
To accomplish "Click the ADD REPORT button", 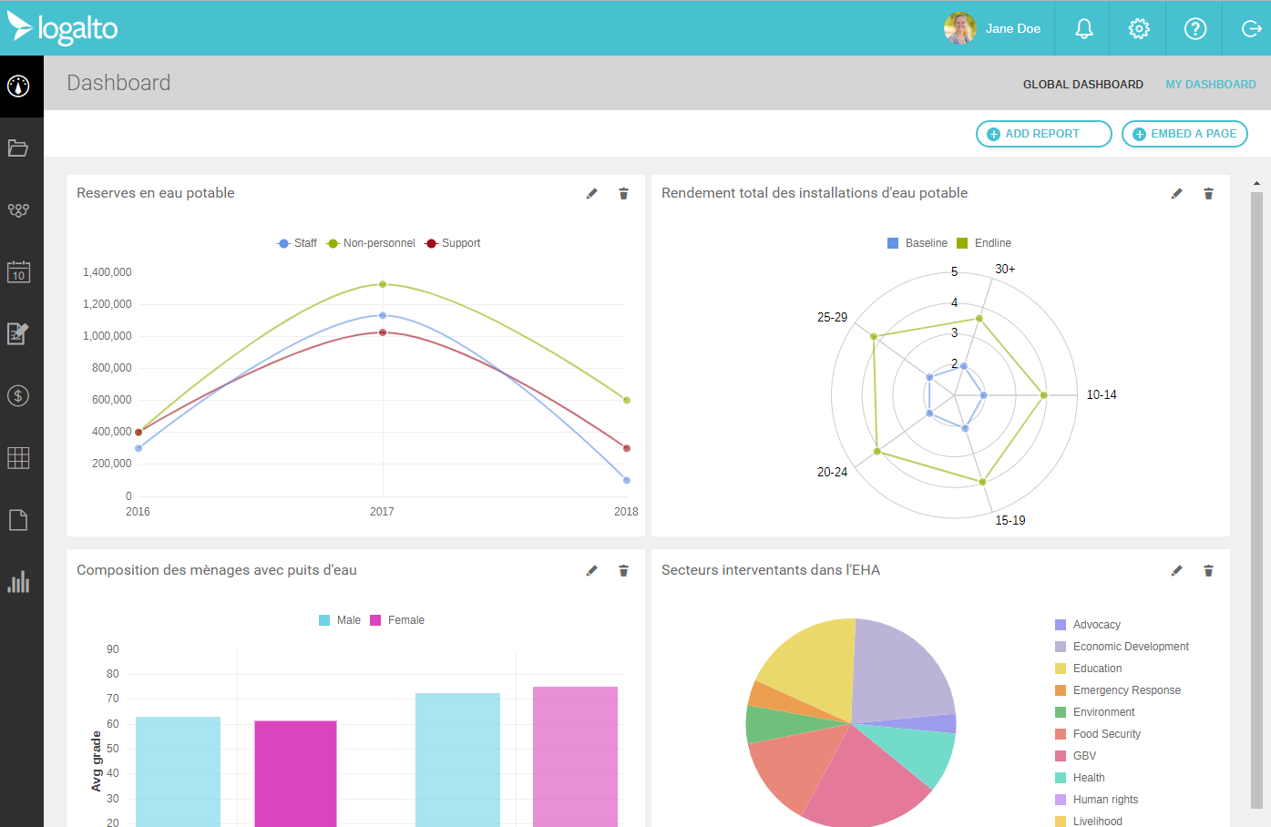I will (1042, 134).
